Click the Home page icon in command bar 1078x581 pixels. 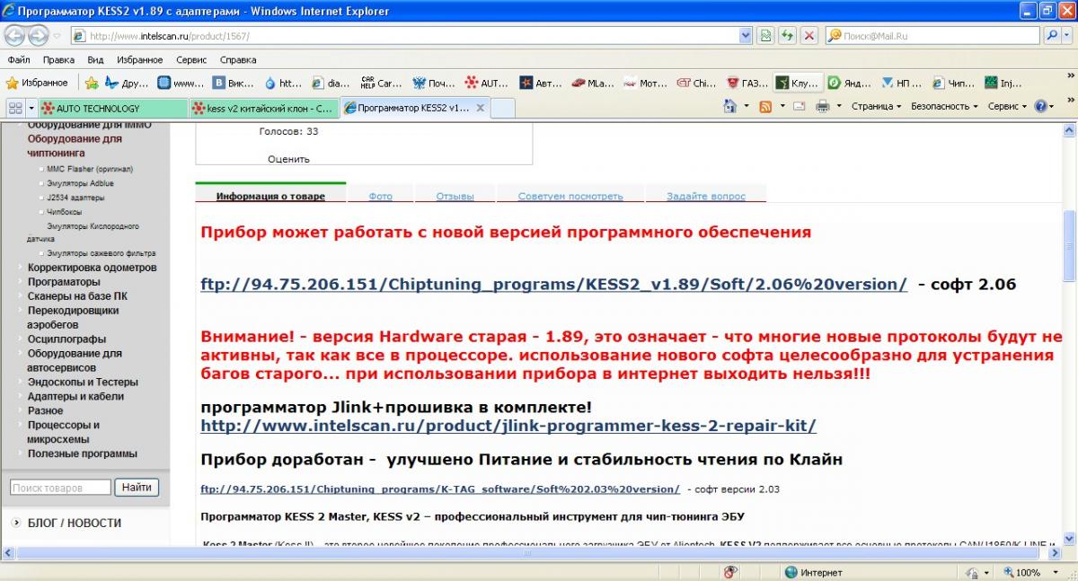tap(730, 106)
